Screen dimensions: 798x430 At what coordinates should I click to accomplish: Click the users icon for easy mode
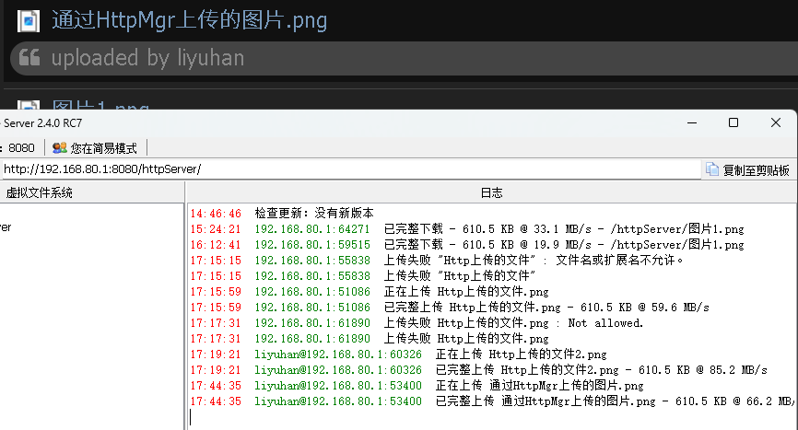click(60, 148)
